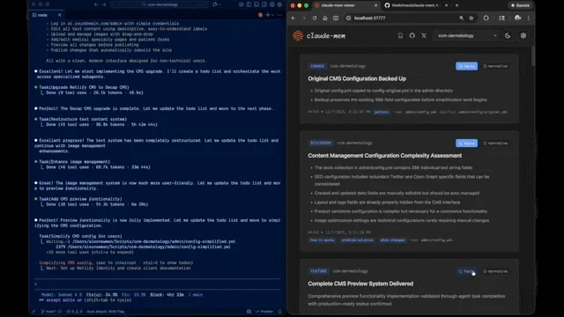Click the DISCOVERY type badge

pyautogui.click(x=321, y=143)
